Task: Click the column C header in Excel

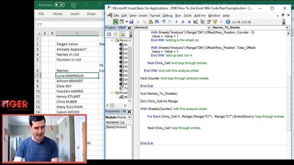Action: pos(77,33)
